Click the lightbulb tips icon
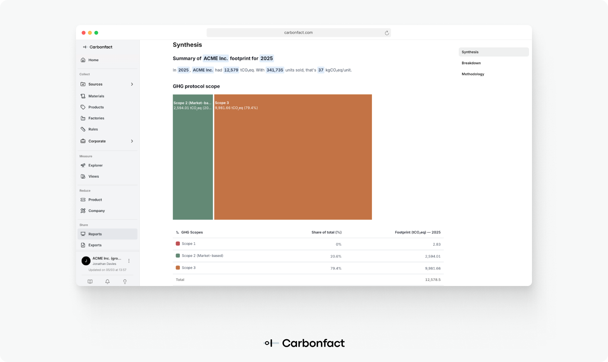This screenshot has width=608, height=362. 125,282
